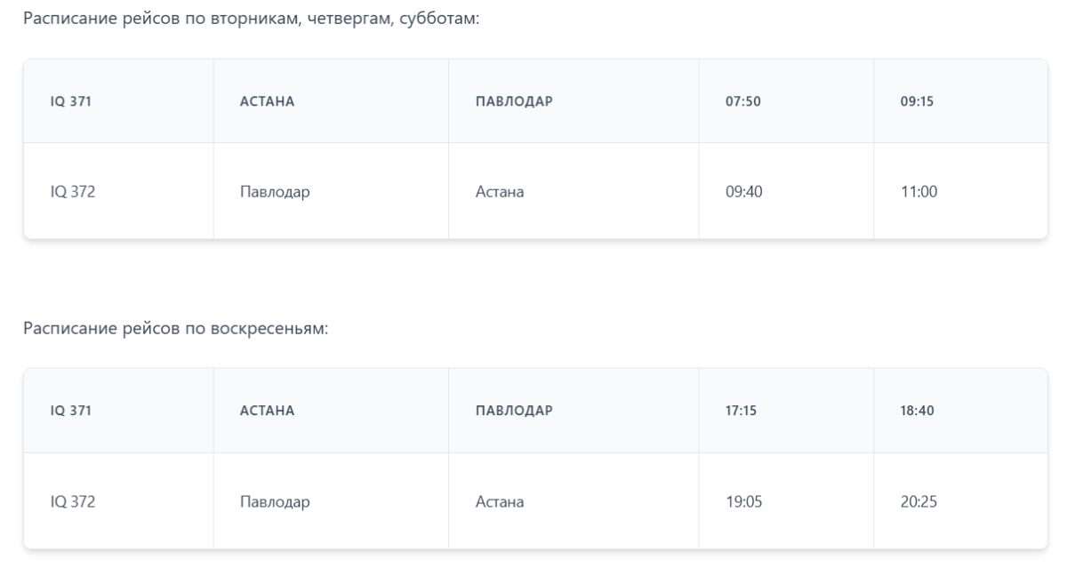
Task: Click Астана destination cell in the 19:05 flight row
Action: 574,501
